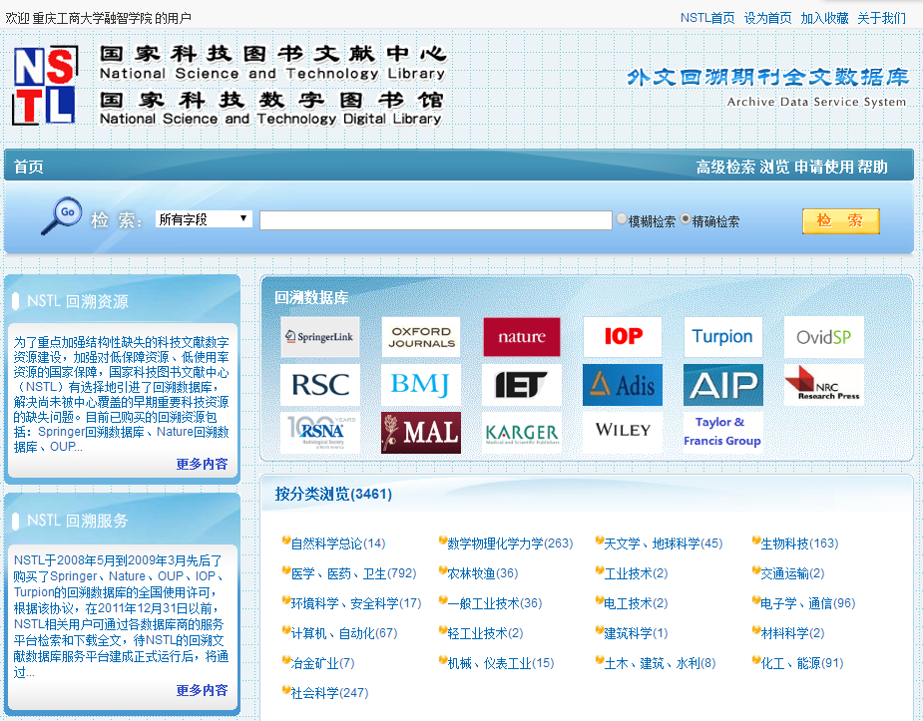The height and width of the screenshot is (721, 923).
Task: Open the WILEY database logo
Action: coord(623,432)
